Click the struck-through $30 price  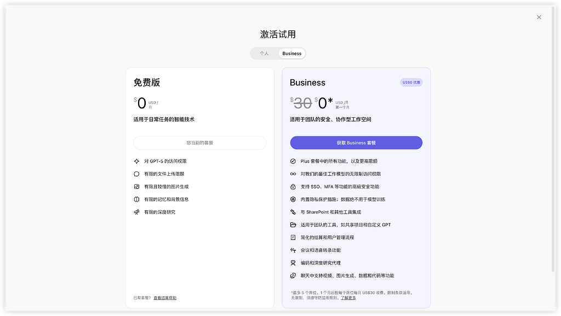tap(301, 104)
